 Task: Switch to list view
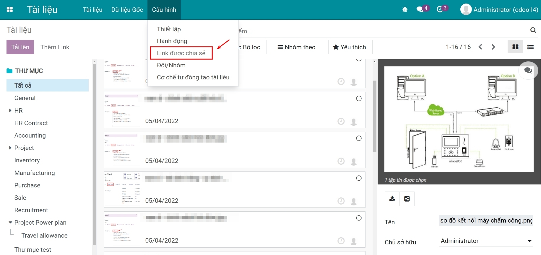pyautogui.click(x=530, y=47)
